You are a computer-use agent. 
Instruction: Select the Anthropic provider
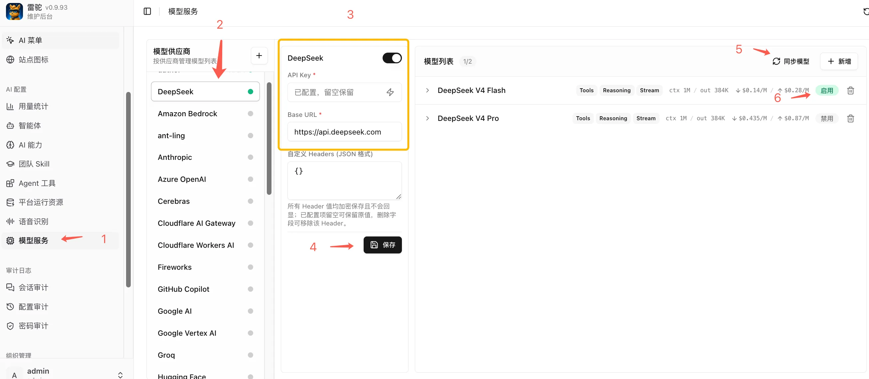tap(206, 158)
